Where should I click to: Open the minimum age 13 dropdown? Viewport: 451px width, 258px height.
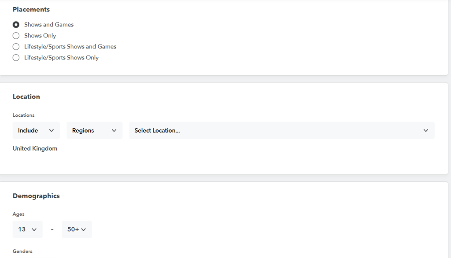point(27,229)
